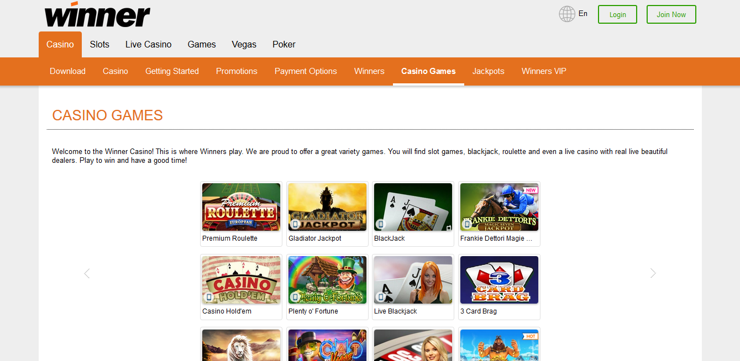
Task: Select the Casino Hold'em thumbnail image
Action: [x=242, y=280]
